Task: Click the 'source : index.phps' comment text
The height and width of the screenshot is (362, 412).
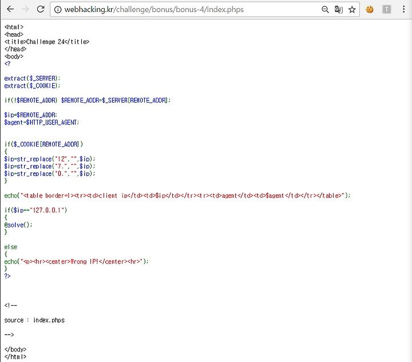Action: (34, 320)
